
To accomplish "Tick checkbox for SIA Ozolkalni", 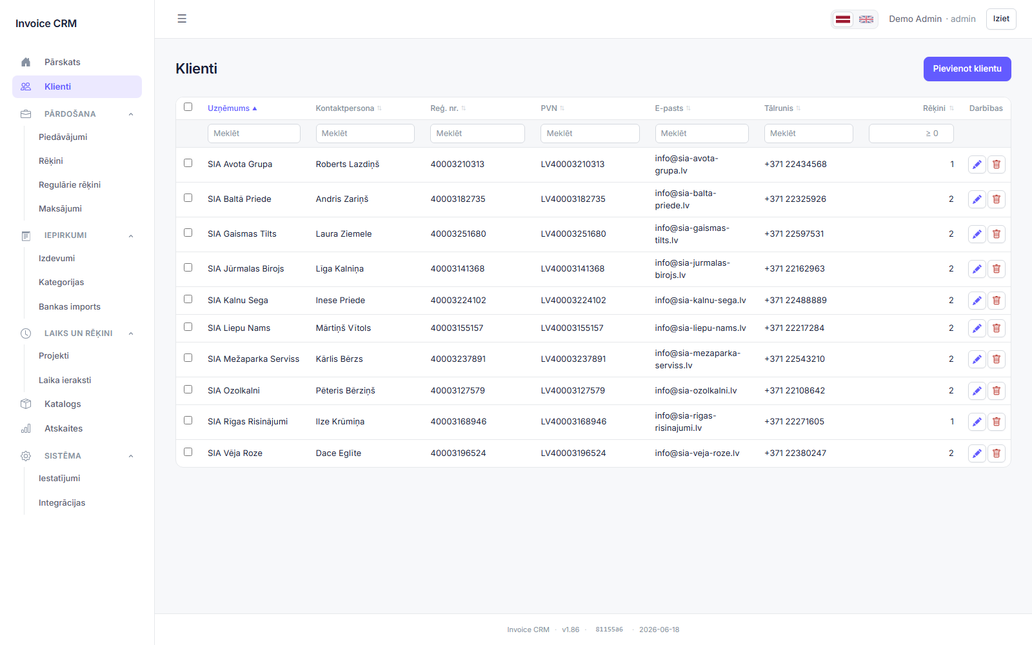I will (x=188, y=390).
